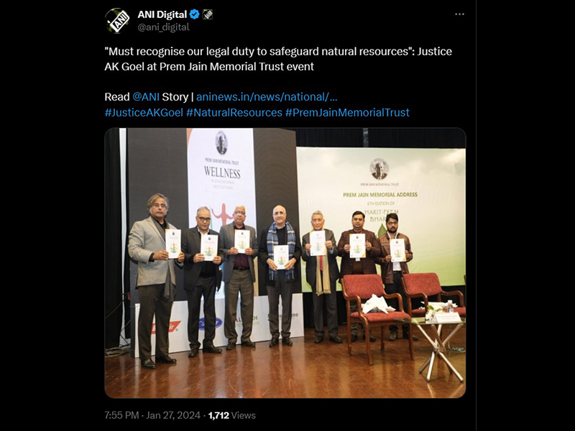Click the 7:55 PM timestamp
This screenshot has width=575, height=431.
[x=121, y=415]
